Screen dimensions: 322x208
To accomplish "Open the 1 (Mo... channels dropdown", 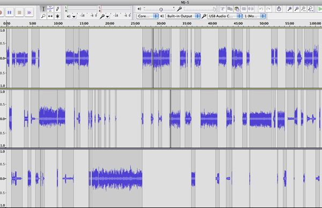I will pos(254,16).
